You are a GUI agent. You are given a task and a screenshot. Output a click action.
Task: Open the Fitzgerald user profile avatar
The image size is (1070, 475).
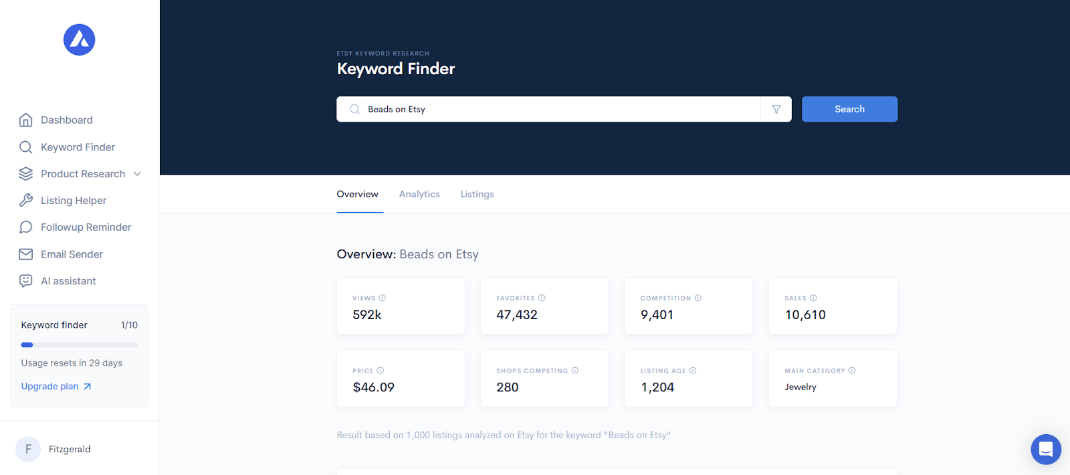click(28, 449)
